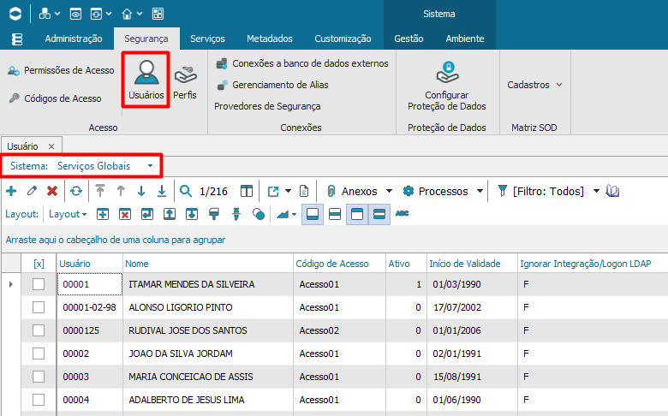Tick the checkbox for ALONSO LIGORIO PINTO
The width and height of the screenshot is (668, 416).
click(39, 307)
